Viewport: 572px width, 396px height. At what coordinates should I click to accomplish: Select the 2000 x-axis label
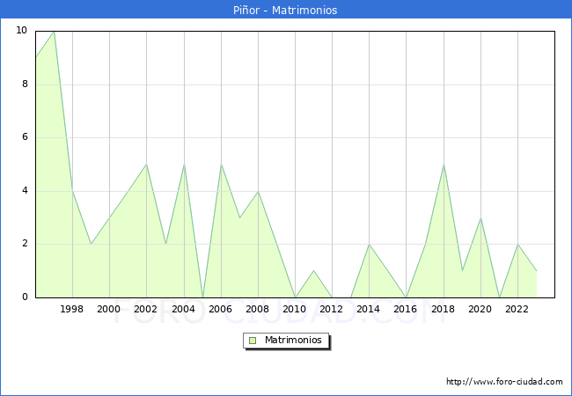(109, 309)
